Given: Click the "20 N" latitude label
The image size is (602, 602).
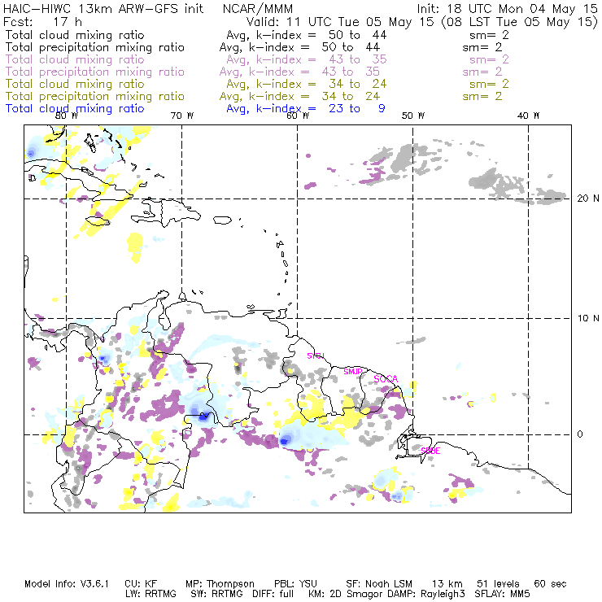Looking at the screenshot, I should [x=588, y=198].
